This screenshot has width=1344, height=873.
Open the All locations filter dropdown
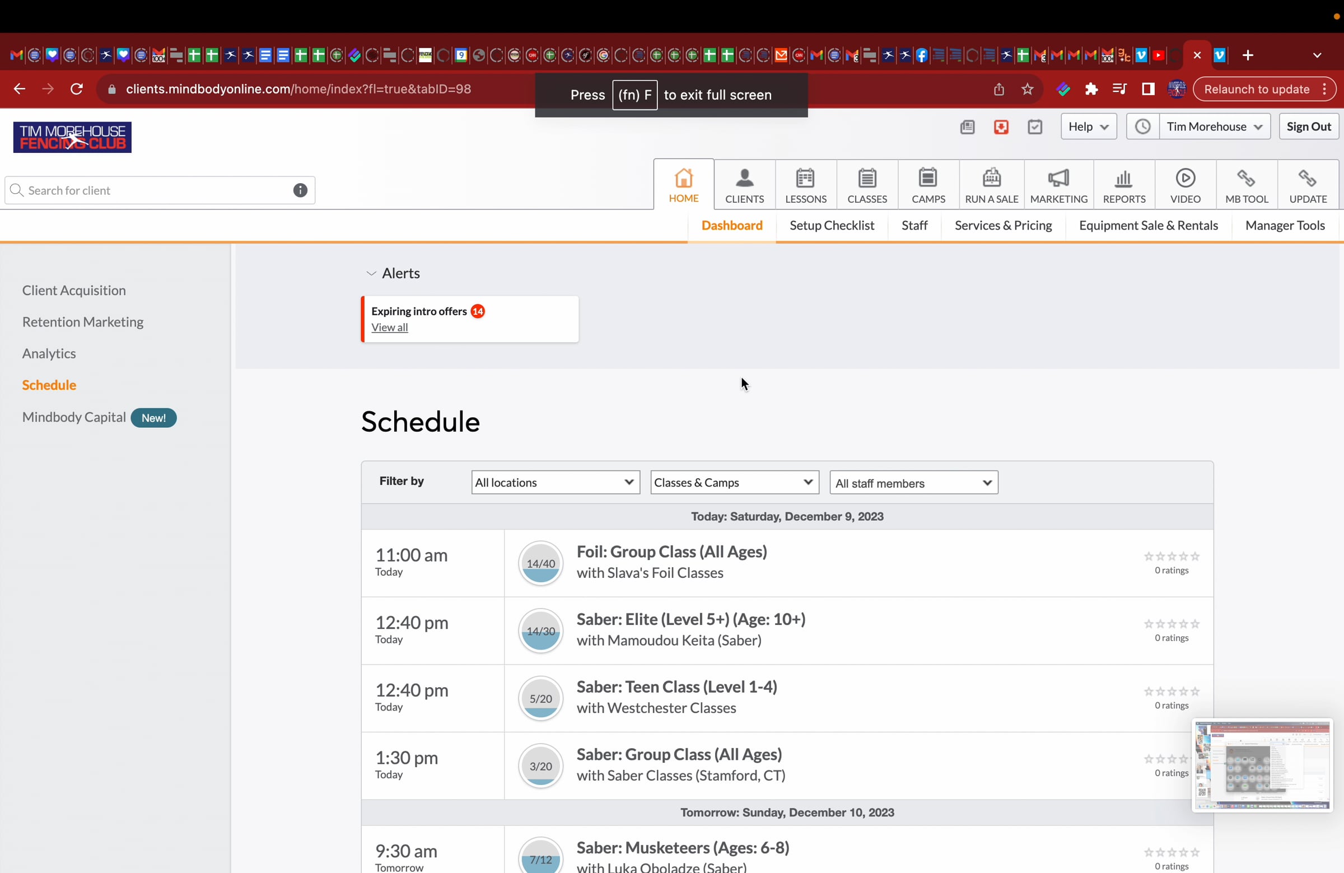click(x=555, y=482)
